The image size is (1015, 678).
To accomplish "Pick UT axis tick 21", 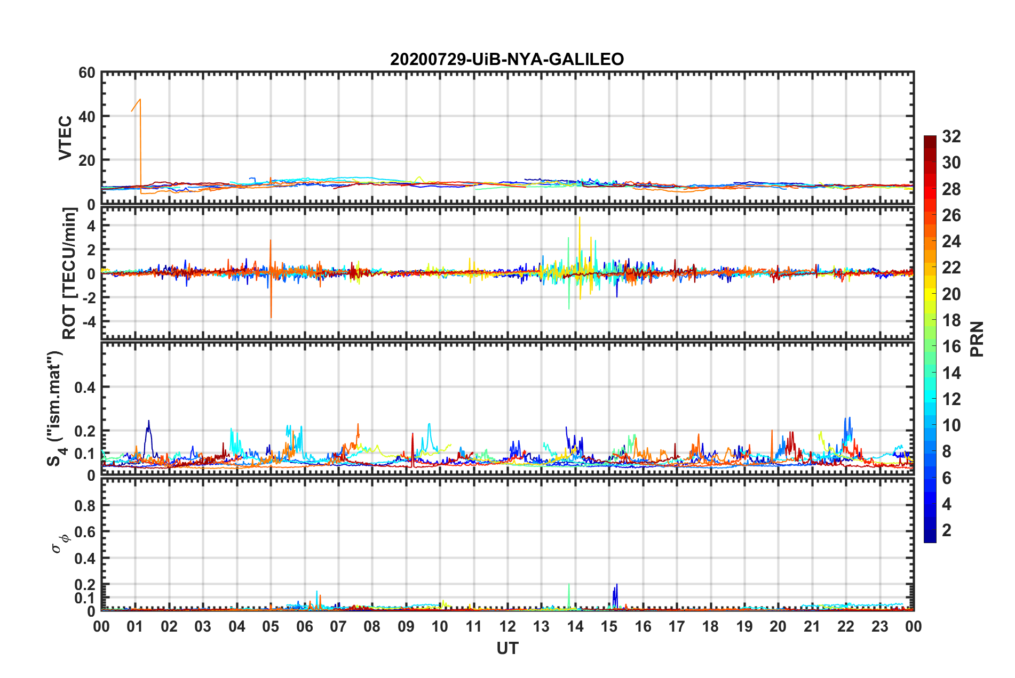I will click(x=812, y=626).
